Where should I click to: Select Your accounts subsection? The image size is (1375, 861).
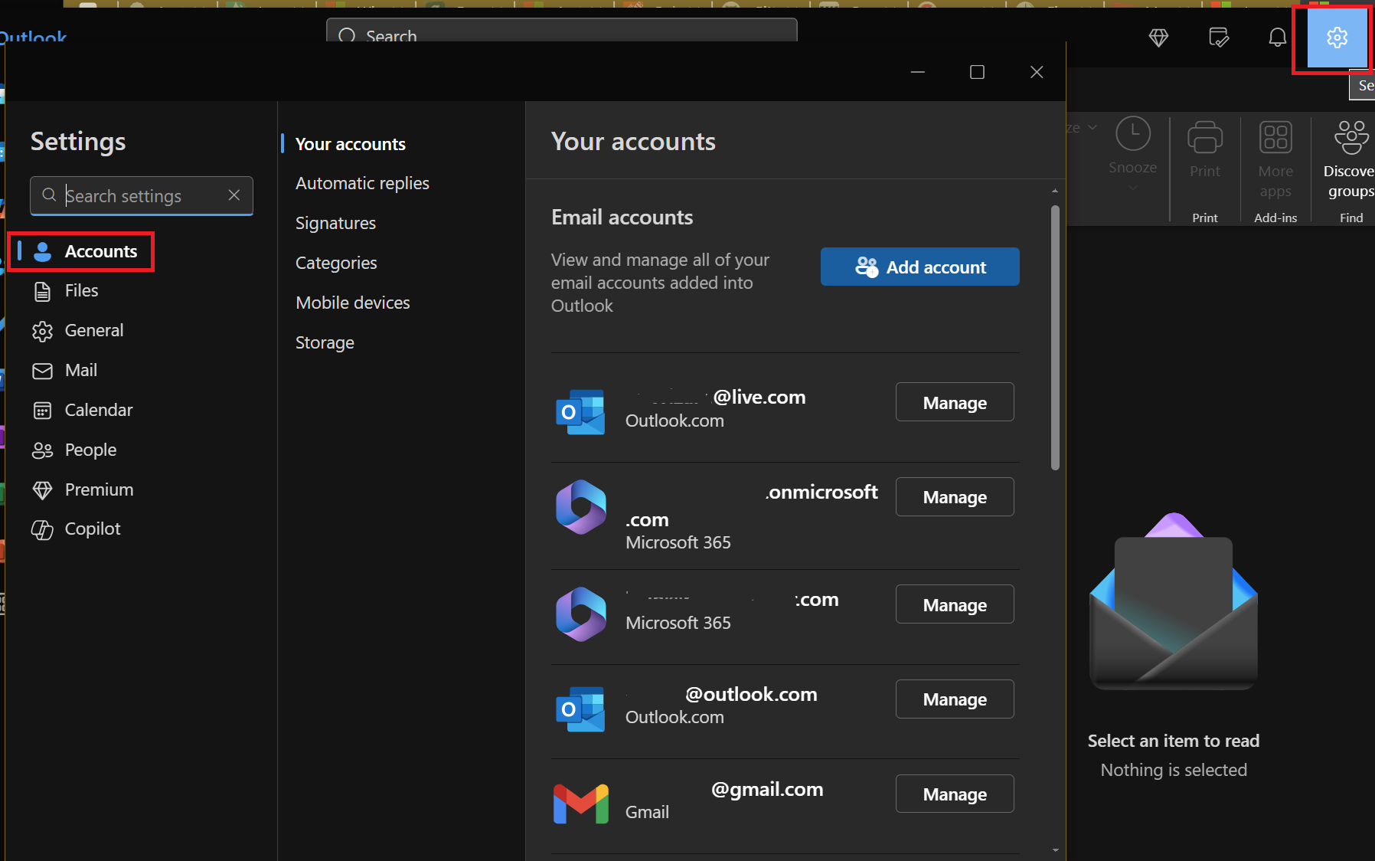click(350, 144)
